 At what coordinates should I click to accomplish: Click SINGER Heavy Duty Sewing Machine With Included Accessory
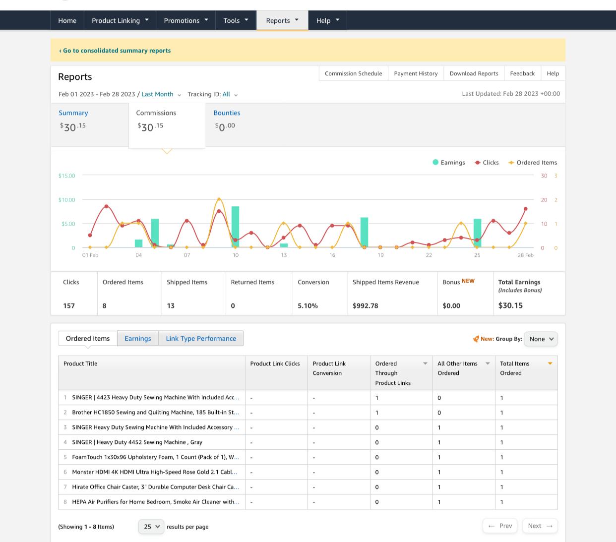(156, 427)
